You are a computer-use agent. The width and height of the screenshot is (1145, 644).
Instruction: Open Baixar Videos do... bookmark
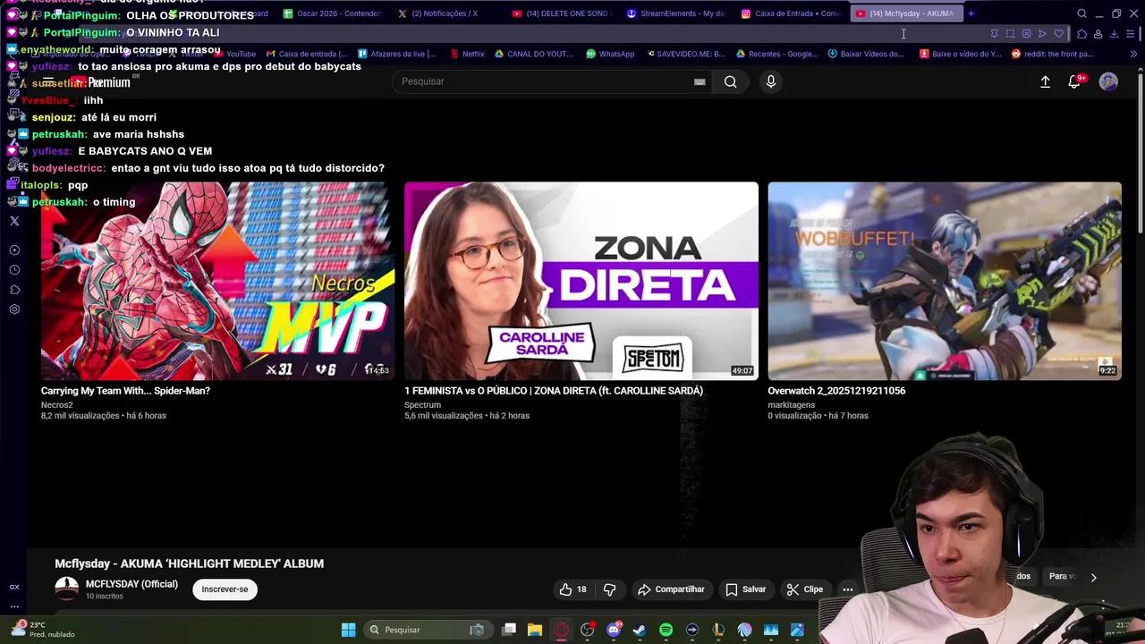click(x=866, y=54)
